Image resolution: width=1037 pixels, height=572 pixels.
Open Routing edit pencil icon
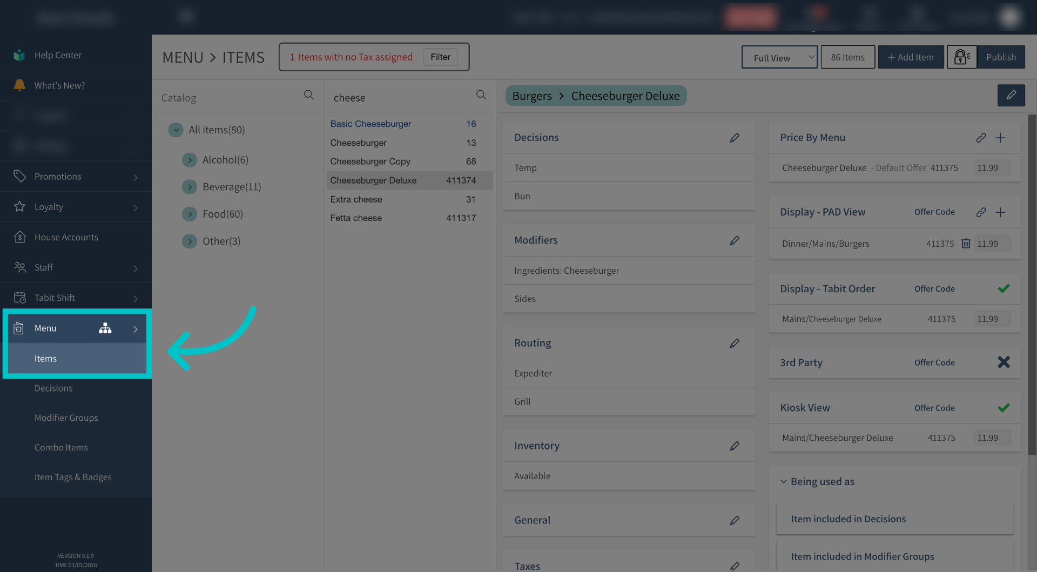click(735, 343)
